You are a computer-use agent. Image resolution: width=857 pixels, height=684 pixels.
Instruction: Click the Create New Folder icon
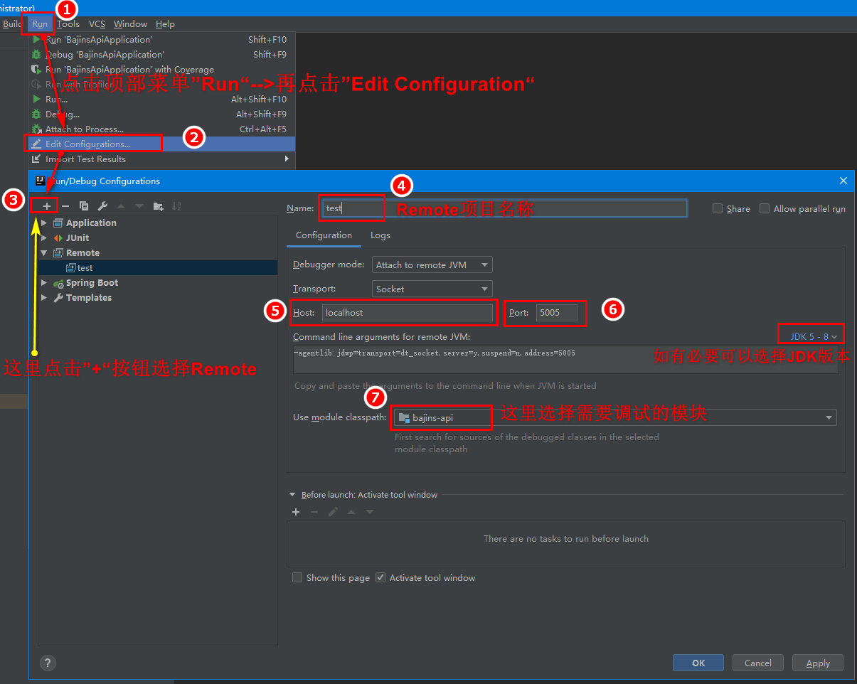158,206
